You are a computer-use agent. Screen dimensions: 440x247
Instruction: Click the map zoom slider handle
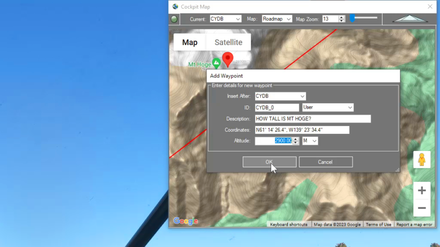click(353, 18)
